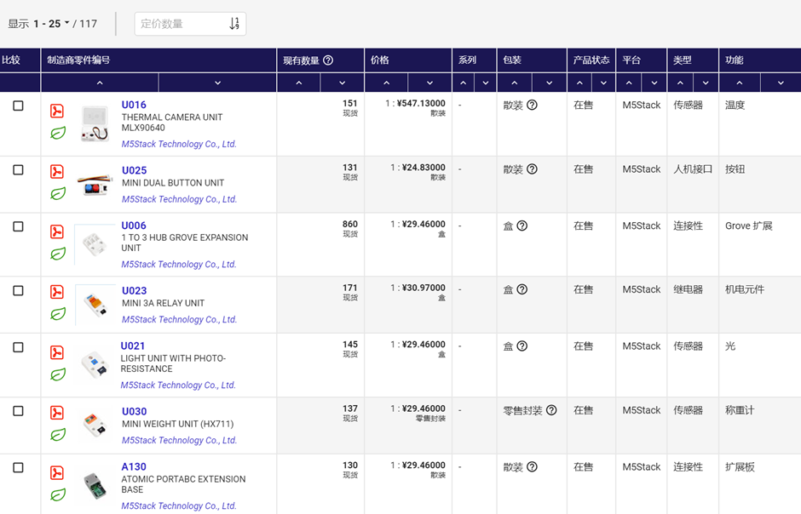This screenshot has width=801, height=514.
Task: Select the compare checkbox for U030
Action: (x=18, y=411)
